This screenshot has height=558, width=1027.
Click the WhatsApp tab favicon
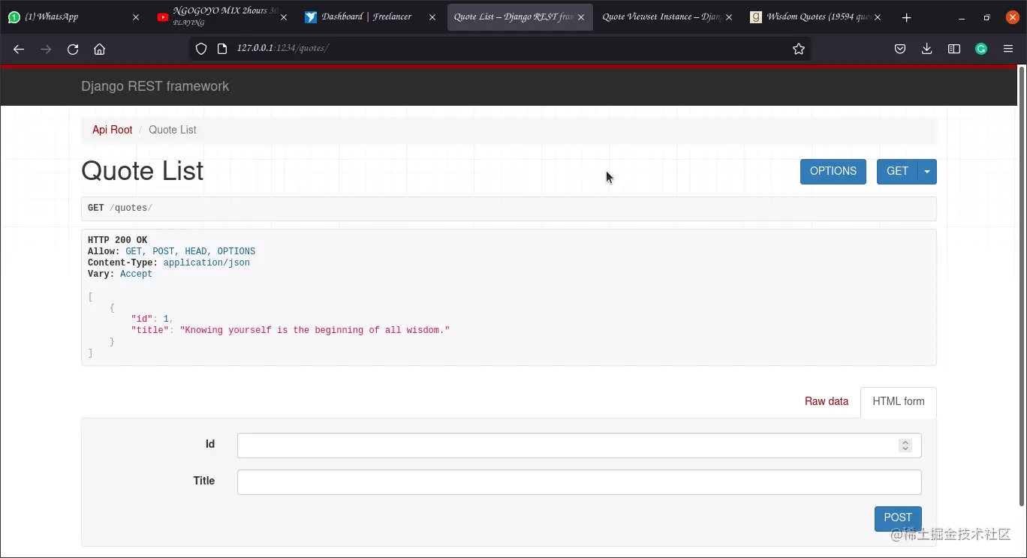click(x=14, y=16)
